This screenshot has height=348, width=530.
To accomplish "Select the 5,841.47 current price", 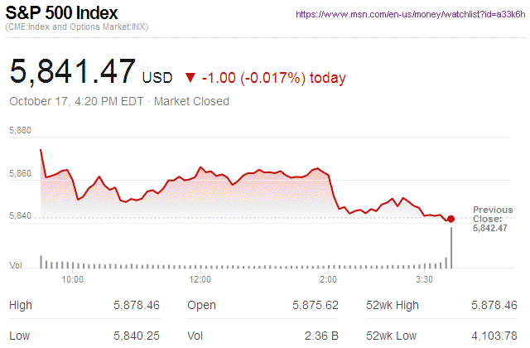I will tap(73, 71).
